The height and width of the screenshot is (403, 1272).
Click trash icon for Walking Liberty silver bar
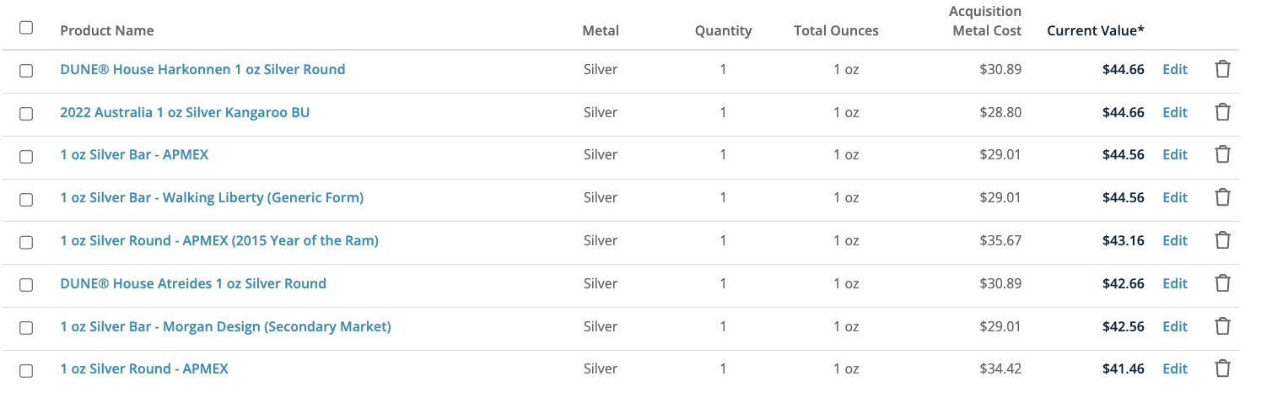click(x=1222, y=197)
